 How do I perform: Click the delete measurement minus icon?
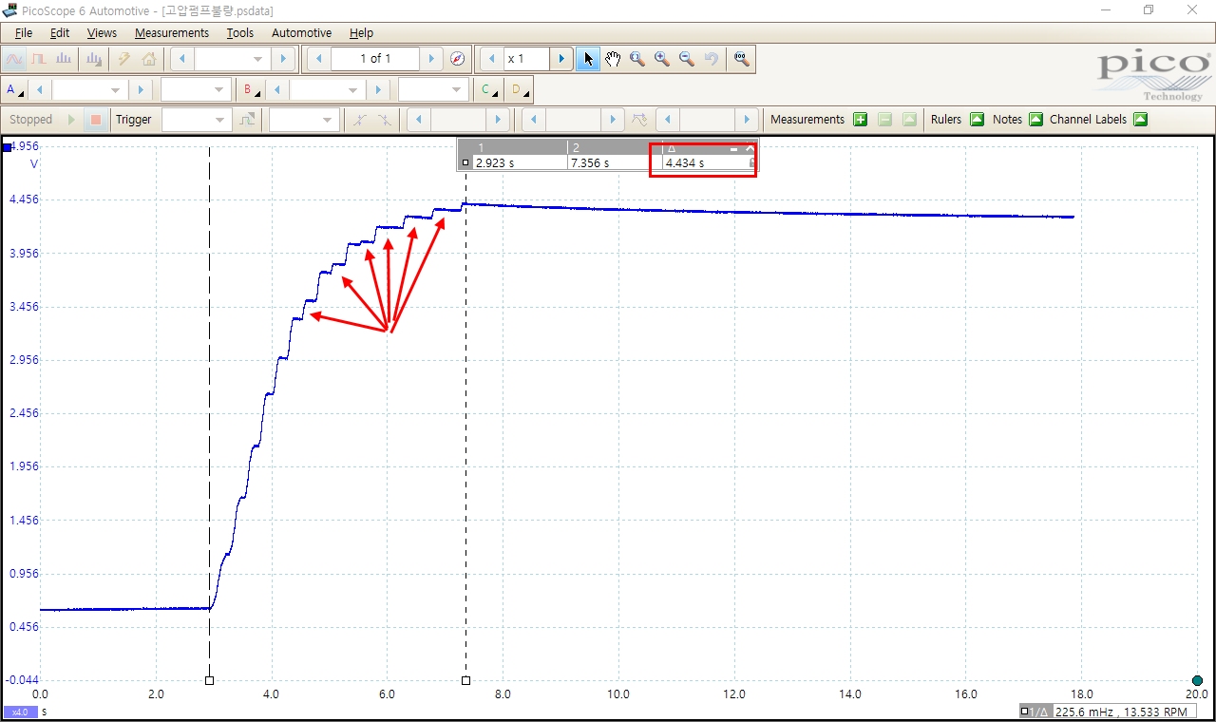[884, 120]
